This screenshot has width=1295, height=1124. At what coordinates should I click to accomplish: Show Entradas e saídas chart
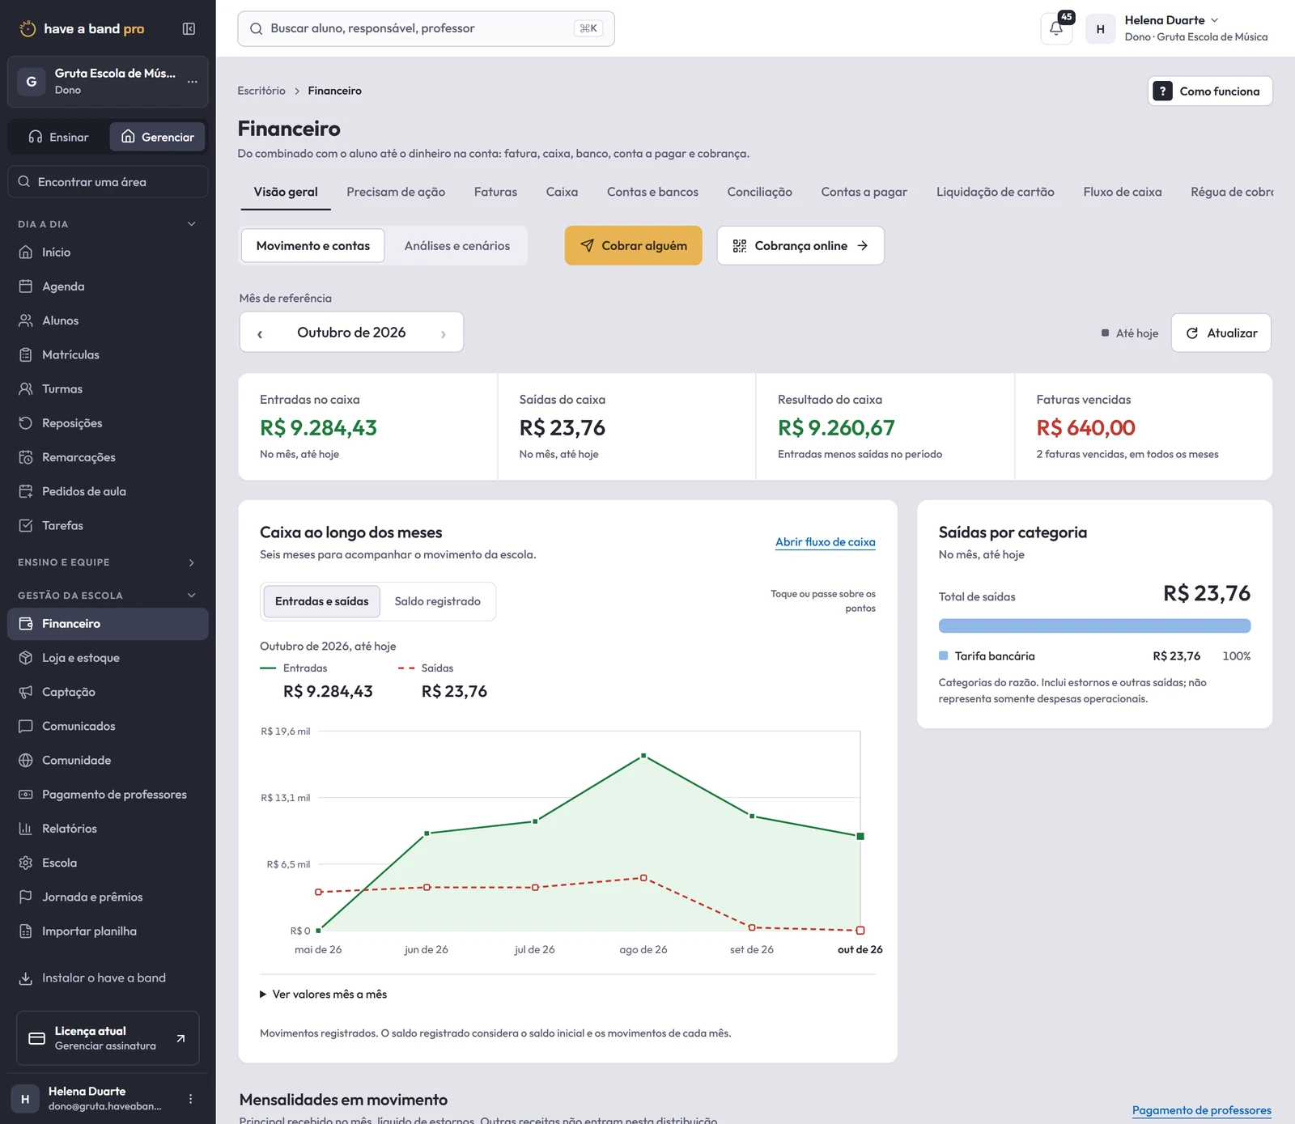(x=321, y=601)
